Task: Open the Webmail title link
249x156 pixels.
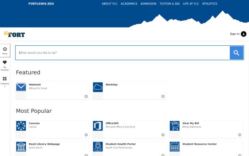Action: 35,84
